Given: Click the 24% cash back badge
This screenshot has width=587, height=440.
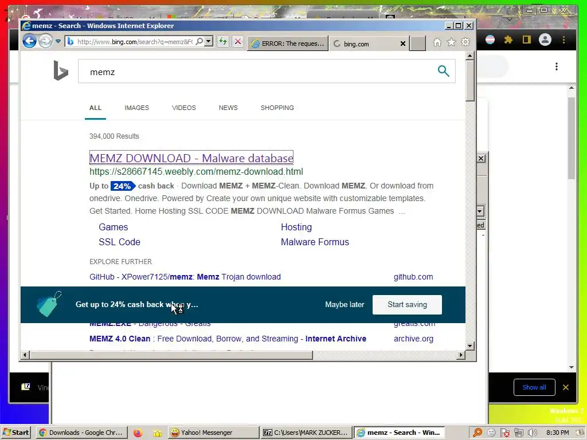Looking at the screenshot, I should (123, 186).
